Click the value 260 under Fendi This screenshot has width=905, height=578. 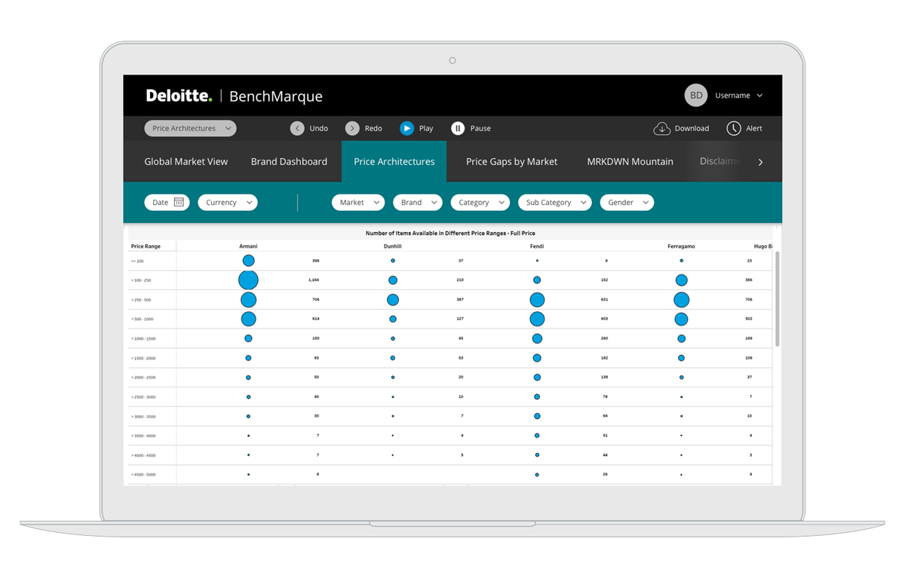(604, 338)
